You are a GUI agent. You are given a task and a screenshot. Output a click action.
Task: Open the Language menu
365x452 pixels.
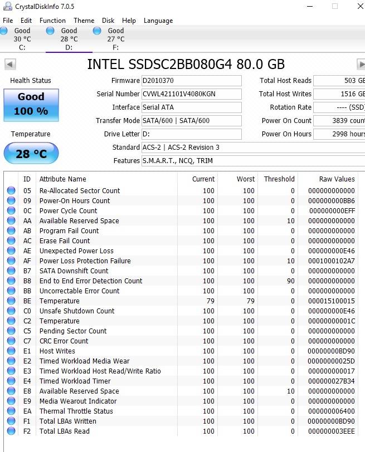tap(158, 21)
